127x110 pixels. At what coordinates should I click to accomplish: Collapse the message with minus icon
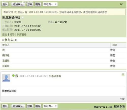click(x=123, y=75)
